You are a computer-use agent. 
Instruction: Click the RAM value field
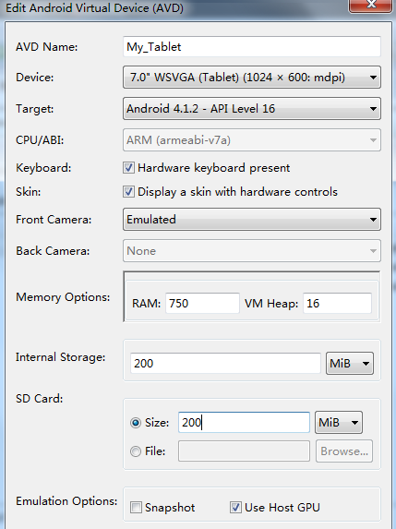pyautogui.click(x=202, y=303)
